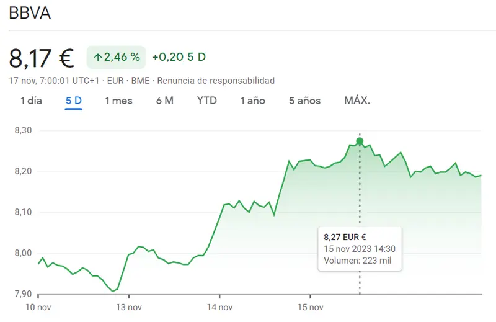This screenshot has width=496, height=322.
Task: Show the 1 año chart range
Action: coord(252,101)
